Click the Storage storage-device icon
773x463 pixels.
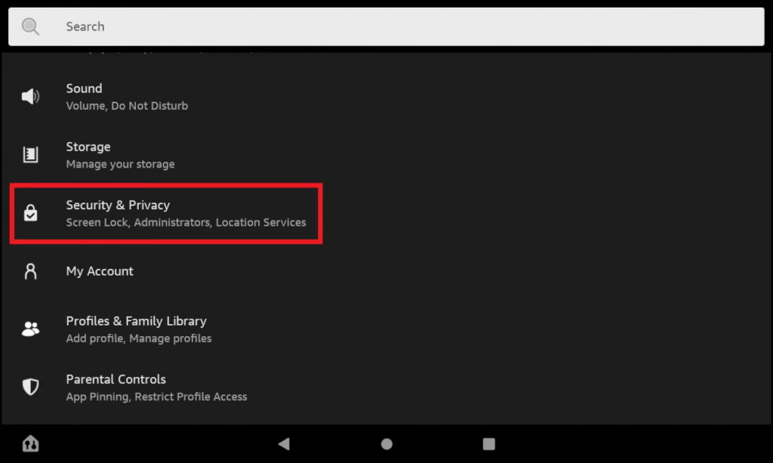coord(30,154)
